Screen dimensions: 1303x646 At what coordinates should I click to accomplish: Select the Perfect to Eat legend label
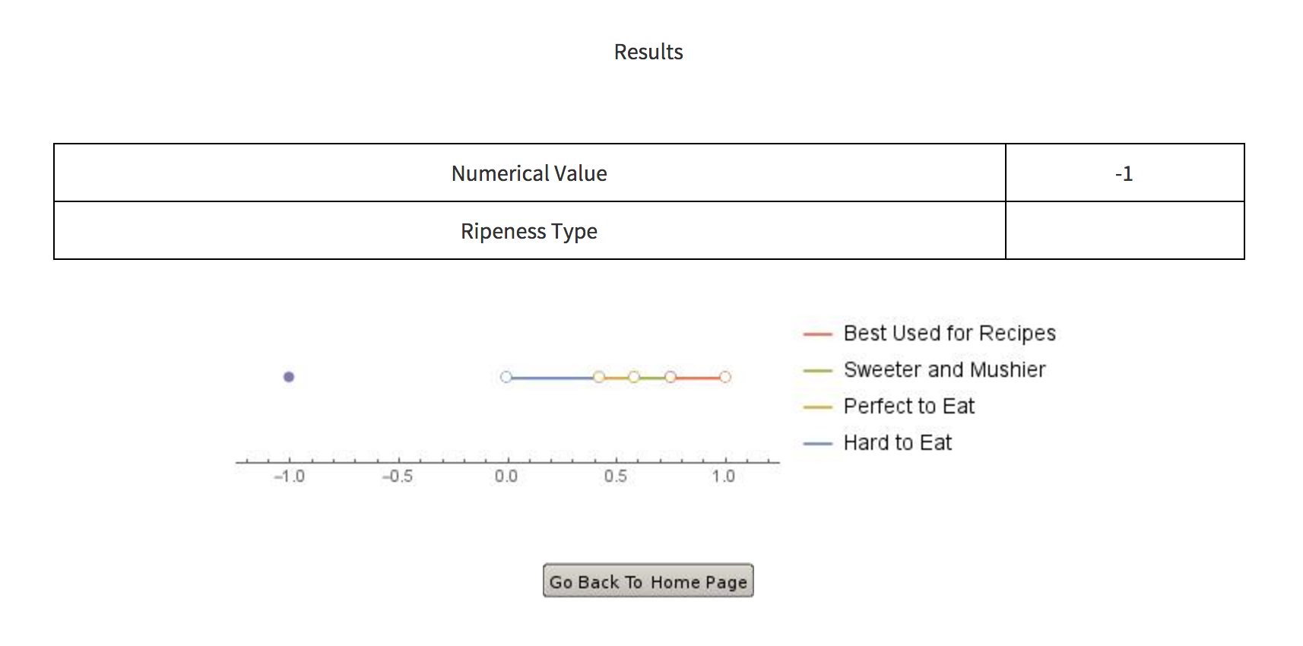[x=908, y=406]
